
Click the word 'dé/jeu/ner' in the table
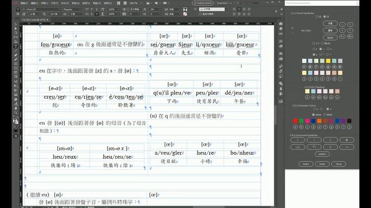pos(238,93)
